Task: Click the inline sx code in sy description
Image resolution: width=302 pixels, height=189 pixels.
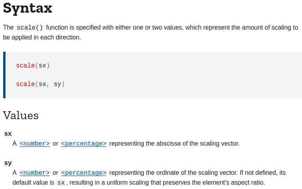Action: click(60, 183)
